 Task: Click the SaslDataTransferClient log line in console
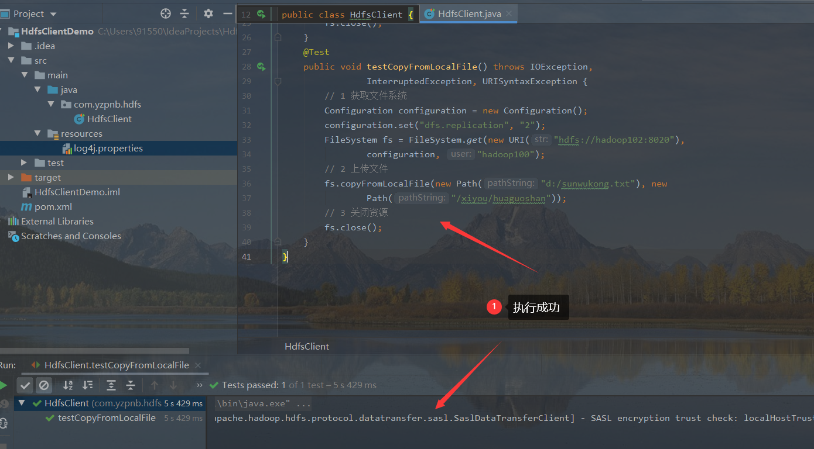(x=514, y=418)
